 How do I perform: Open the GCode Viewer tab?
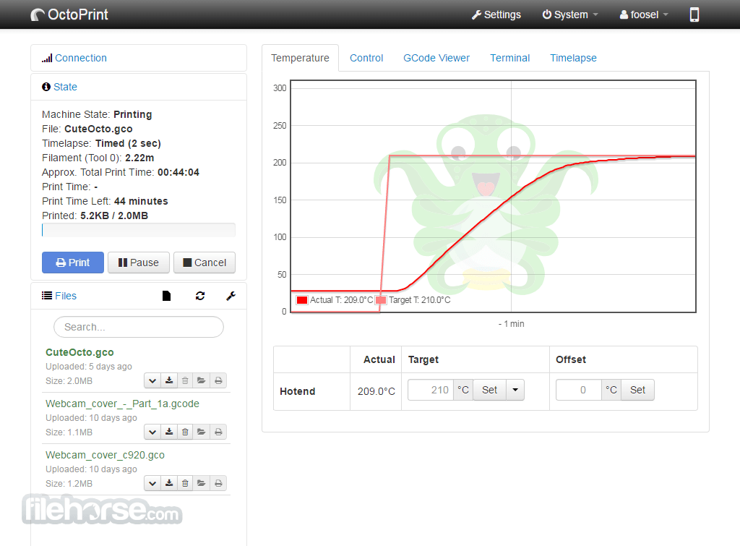[x=436, y=58]
